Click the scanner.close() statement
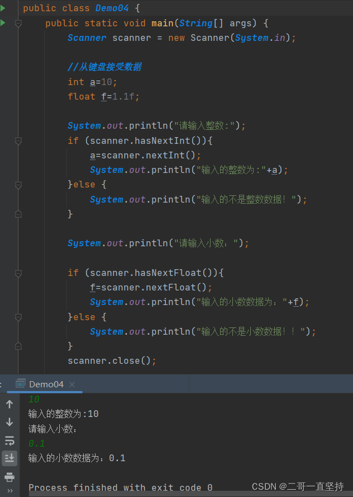Image resolution: width=353 pixels, height=497 pixels. 112,360
